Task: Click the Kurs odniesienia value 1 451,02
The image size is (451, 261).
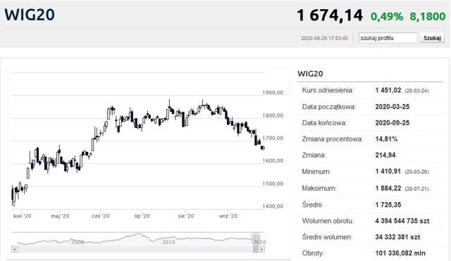Action: 388,90
